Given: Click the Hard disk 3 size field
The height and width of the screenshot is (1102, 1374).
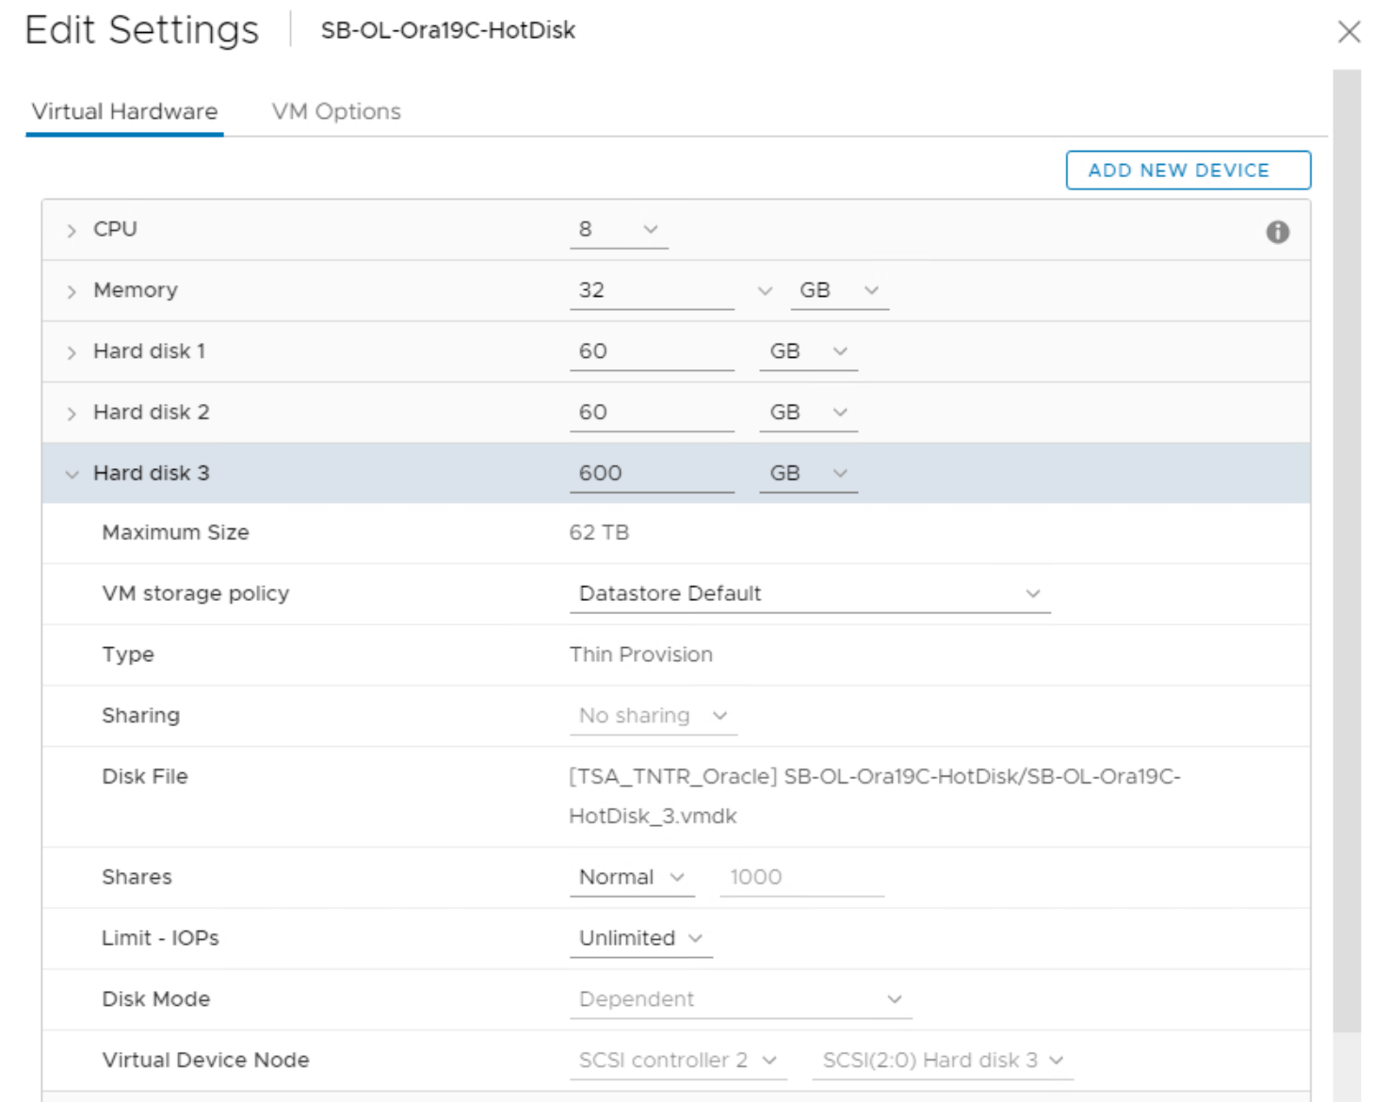Looking at the screenshot, I should click(651, 473).
